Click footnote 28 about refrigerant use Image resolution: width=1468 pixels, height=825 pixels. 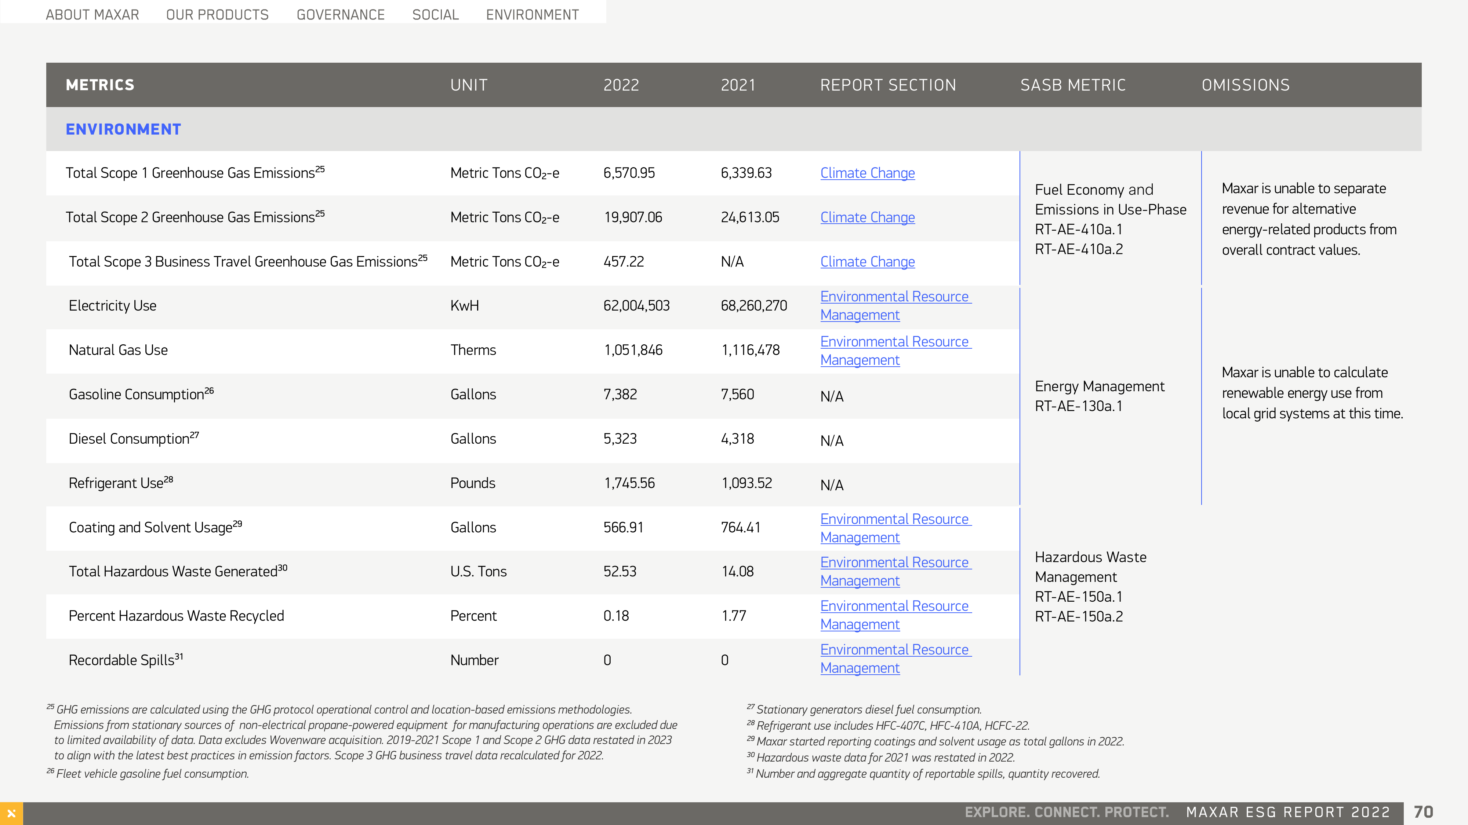(889, 726)
